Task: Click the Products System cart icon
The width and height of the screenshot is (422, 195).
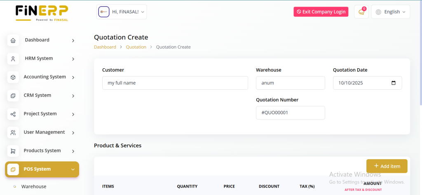Action: [x=13, y=151]
